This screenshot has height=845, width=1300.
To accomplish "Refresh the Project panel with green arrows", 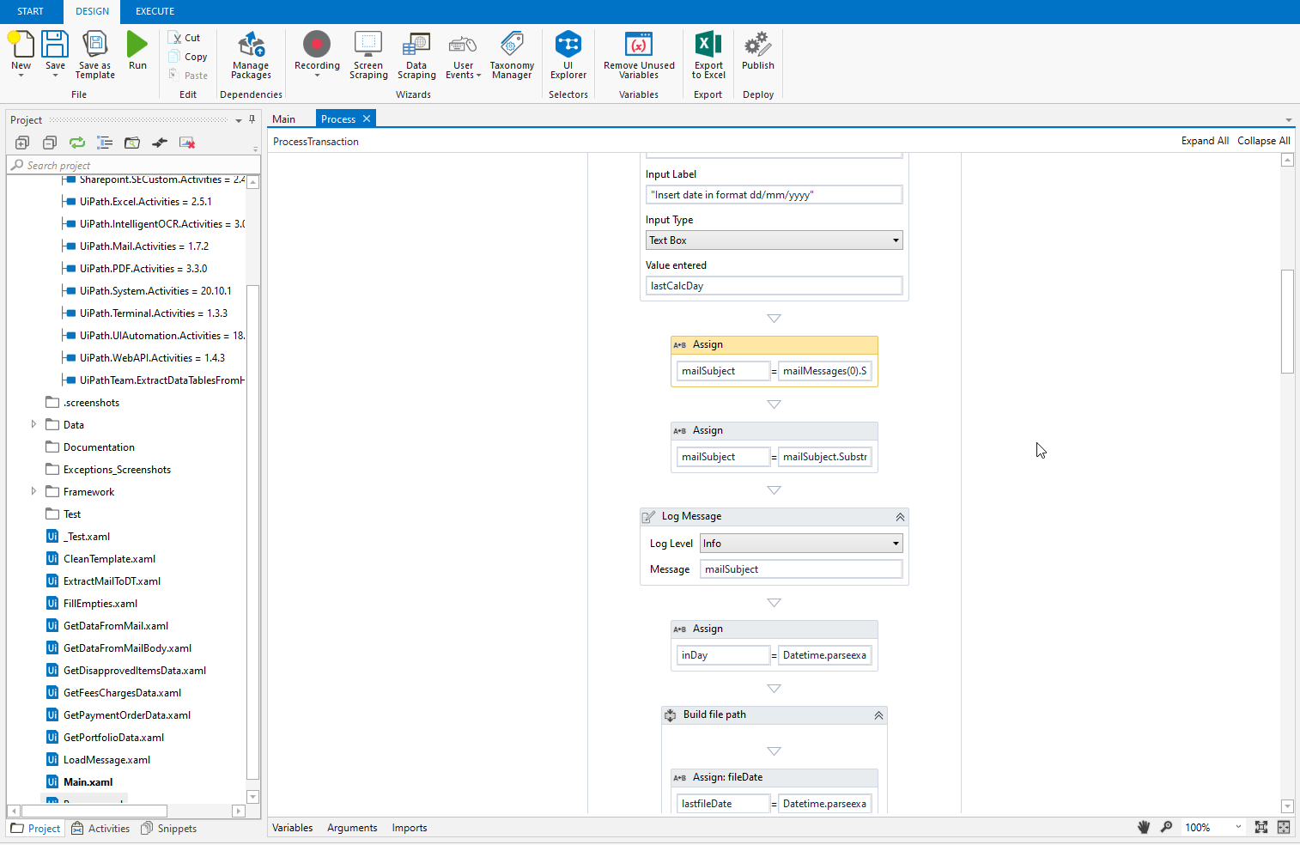I will [77, 143].
